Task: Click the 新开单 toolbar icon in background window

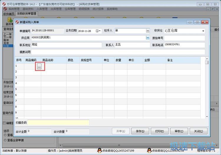Action: (9, 21)
